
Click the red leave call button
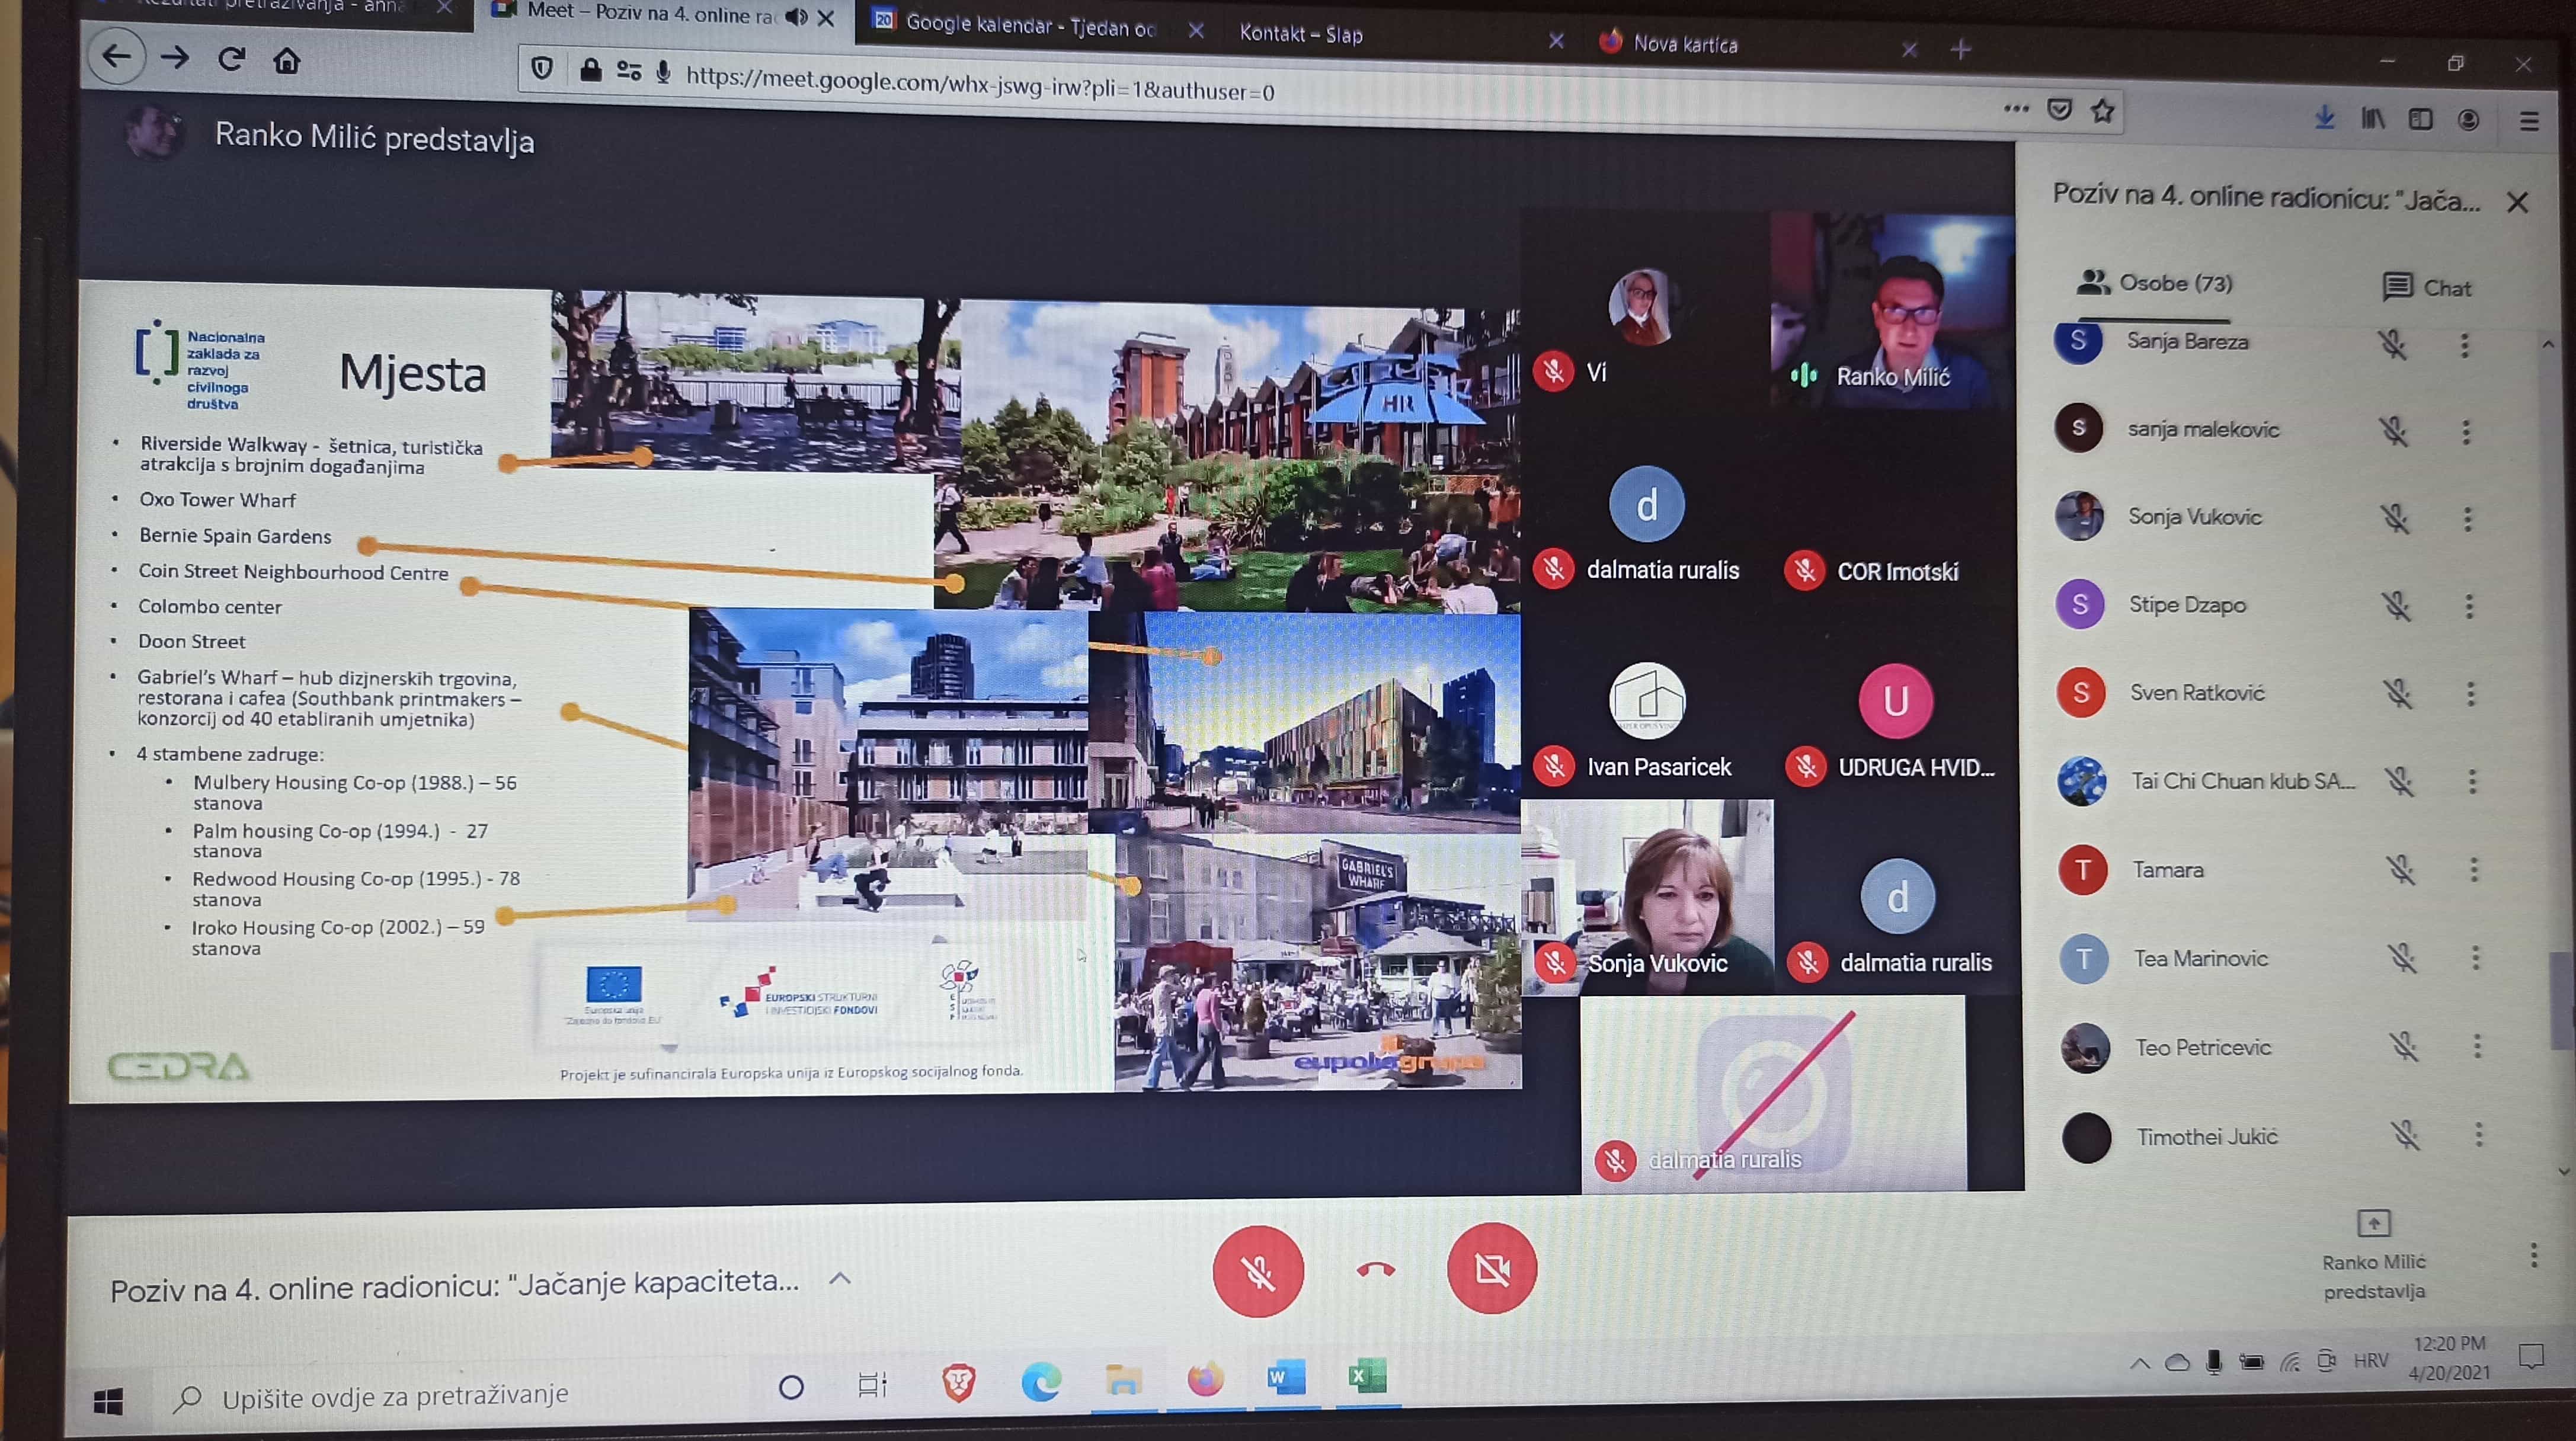tap(1375, 1270)
